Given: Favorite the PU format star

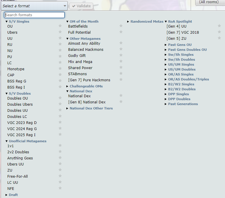Looking at the screenshot, I should [60, 56].
